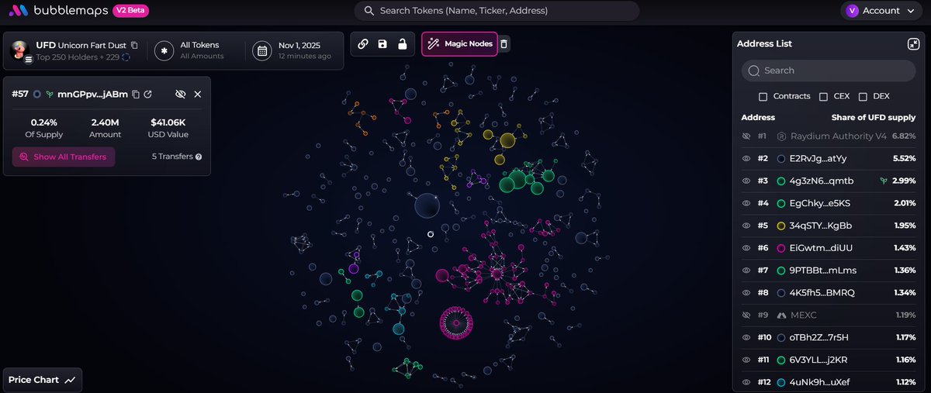Click the sprout icon on row #3

click(883, 181)
